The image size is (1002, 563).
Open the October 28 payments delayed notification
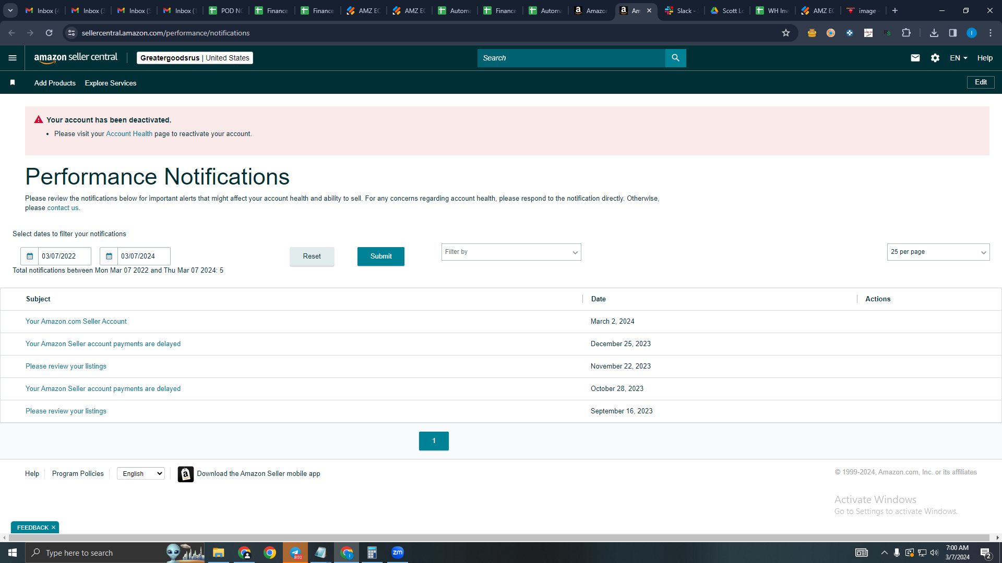(x=103, y=389)
